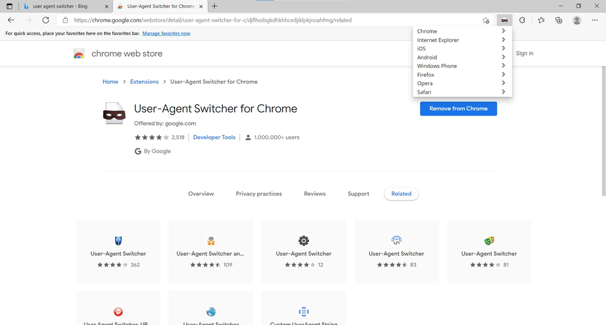
Task: Open related extension with blue globe icon
Action: click(x=211, y=312)
